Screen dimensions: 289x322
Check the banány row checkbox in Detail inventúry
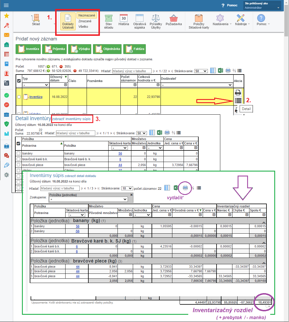[18, 153]
